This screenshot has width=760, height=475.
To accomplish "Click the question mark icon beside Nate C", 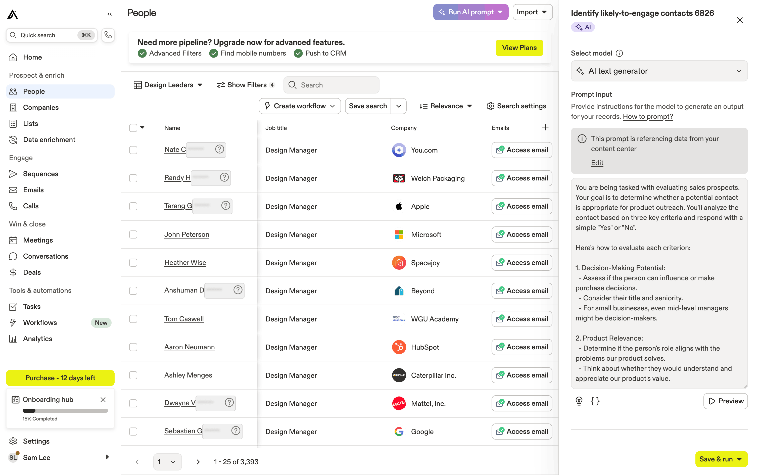I will [219, 149].
